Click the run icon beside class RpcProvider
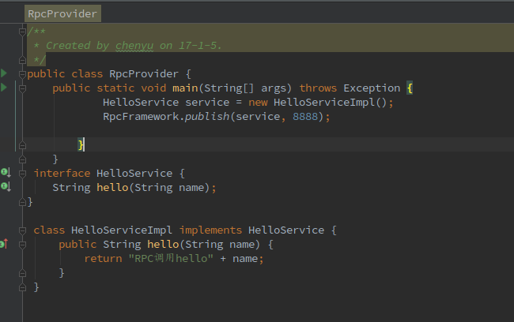Viewport: 514px width, 322px height. [x=4, y=73]
